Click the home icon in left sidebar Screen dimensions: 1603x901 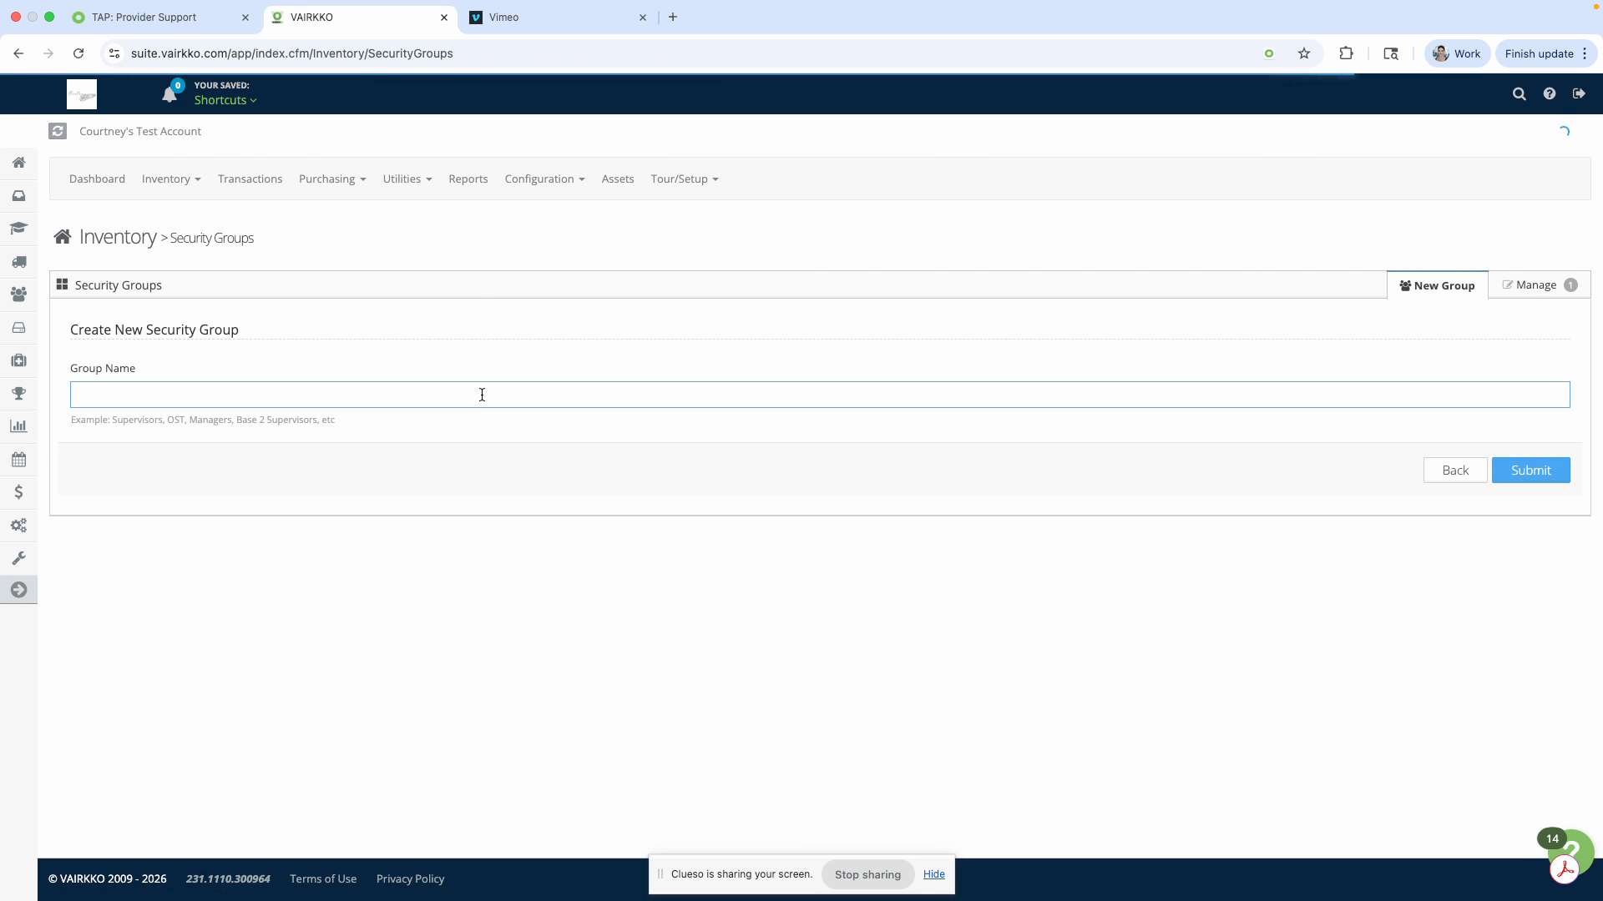(x=18, y=163)
